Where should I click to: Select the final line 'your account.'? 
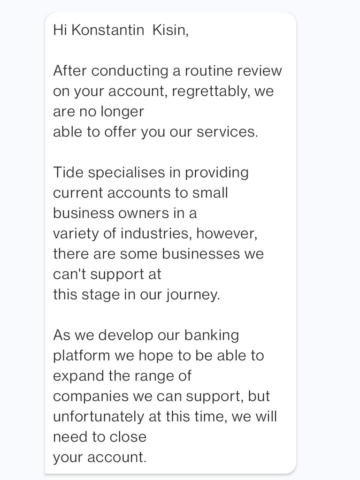[100, 457]
